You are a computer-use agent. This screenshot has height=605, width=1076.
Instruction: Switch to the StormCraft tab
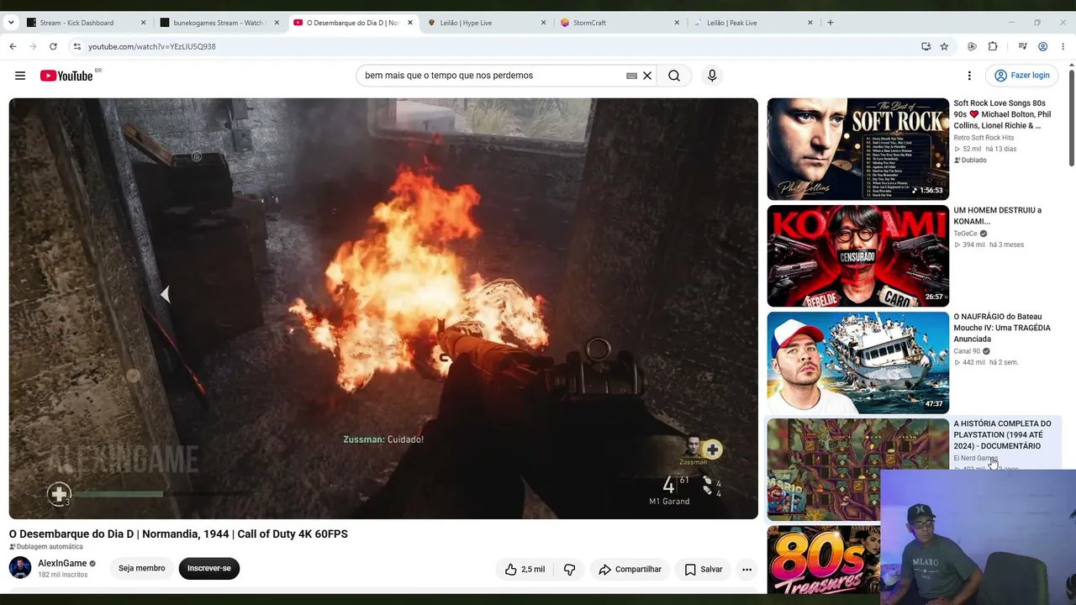tap(620, 23)
